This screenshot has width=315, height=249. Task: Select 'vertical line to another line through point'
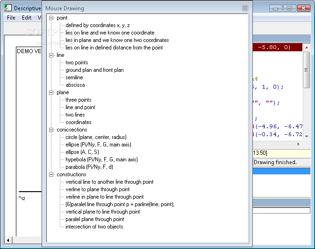[109, 182]
